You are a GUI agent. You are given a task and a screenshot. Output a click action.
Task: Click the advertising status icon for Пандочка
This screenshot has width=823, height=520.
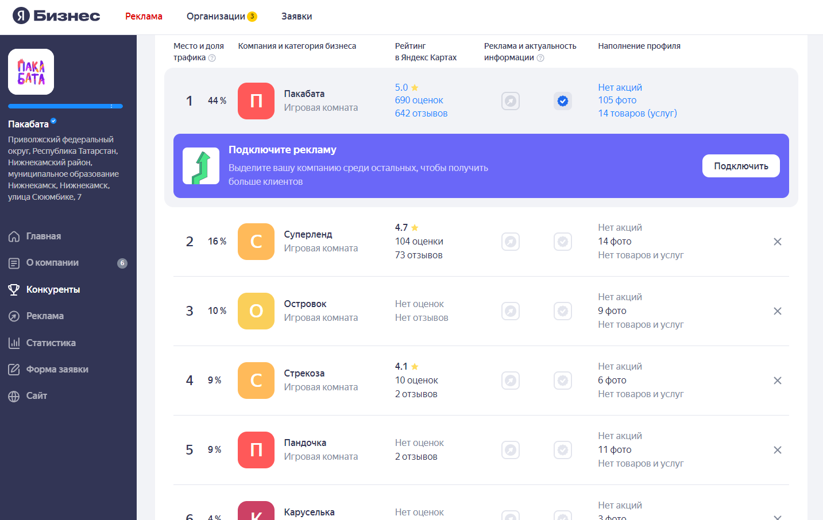tap(511, 450)
